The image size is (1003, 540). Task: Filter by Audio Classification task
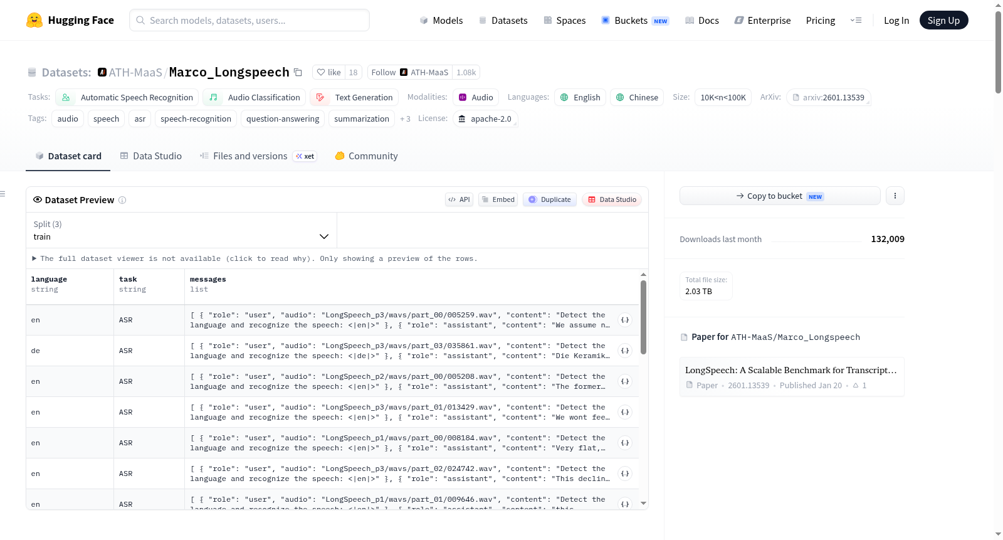coord(255,97)
